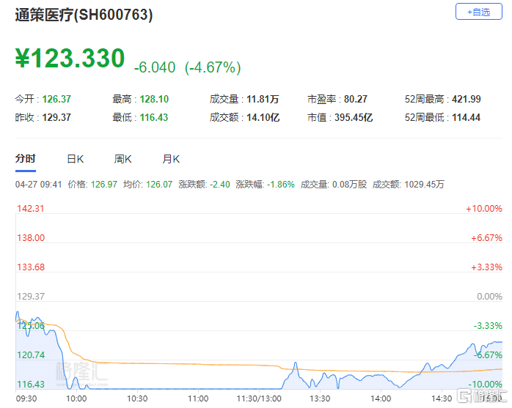Screen dimensions: 512x408
Task: Click the 今开 value 126.37
Action: (x=56, y=99)
